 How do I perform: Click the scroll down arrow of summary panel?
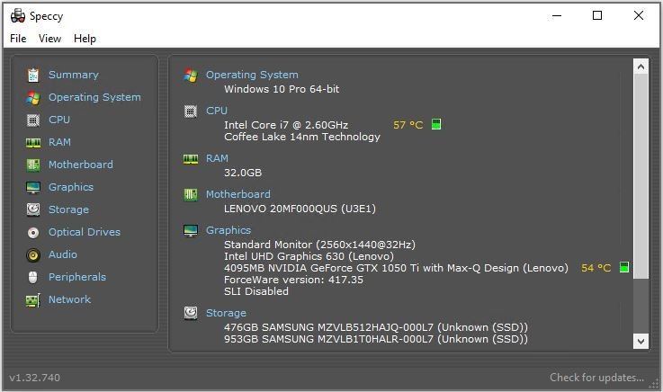641,341
